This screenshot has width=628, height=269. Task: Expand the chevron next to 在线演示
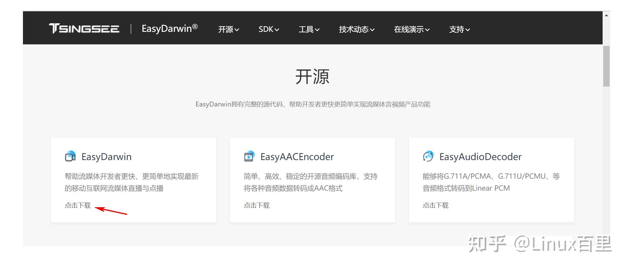pyautogui.click(x=427, y=30)
